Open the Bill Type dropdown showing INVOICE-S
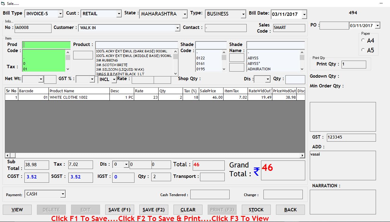The height and width of the screenshot is (222, 390). [x=60, y=14]
